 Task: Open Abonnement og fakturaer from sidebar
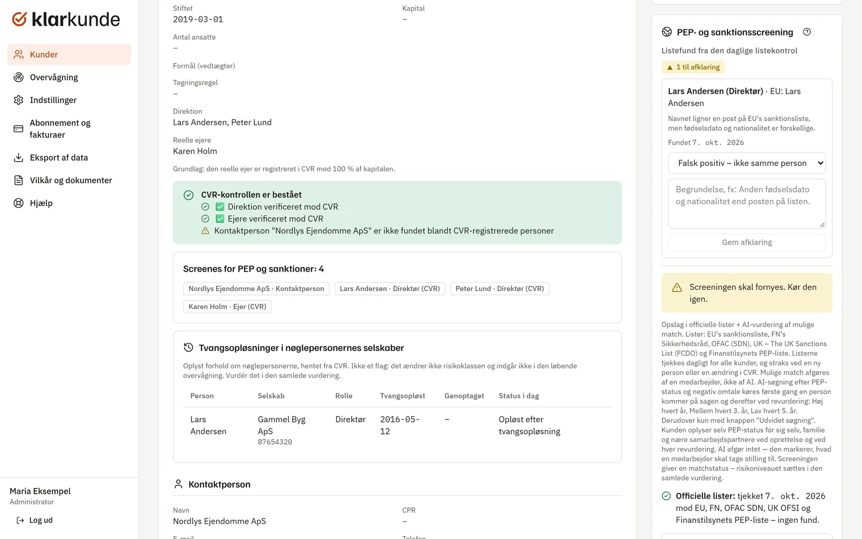(x=69, y=129)
